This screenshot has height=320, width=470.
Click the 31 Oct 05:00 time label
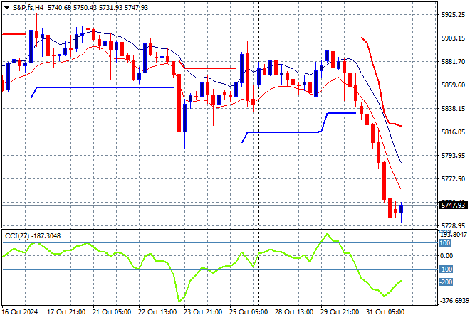click(385, 312)
